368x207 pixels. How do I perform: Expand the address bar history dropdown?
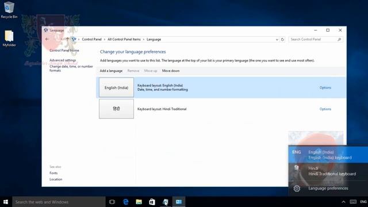point(277,40)
